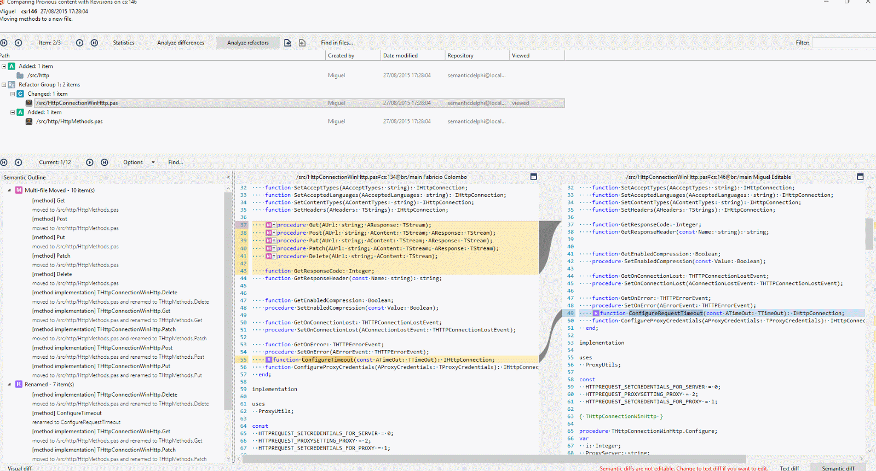
Task: Collapse the top Added: 1 item group
Action: 4,66
